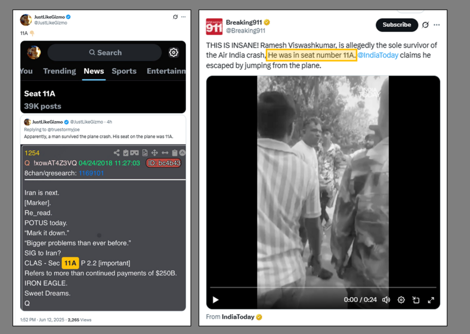470x334 pixels.
Task: Open the @truestormyjoe reply mention
Action: [63, 130]
